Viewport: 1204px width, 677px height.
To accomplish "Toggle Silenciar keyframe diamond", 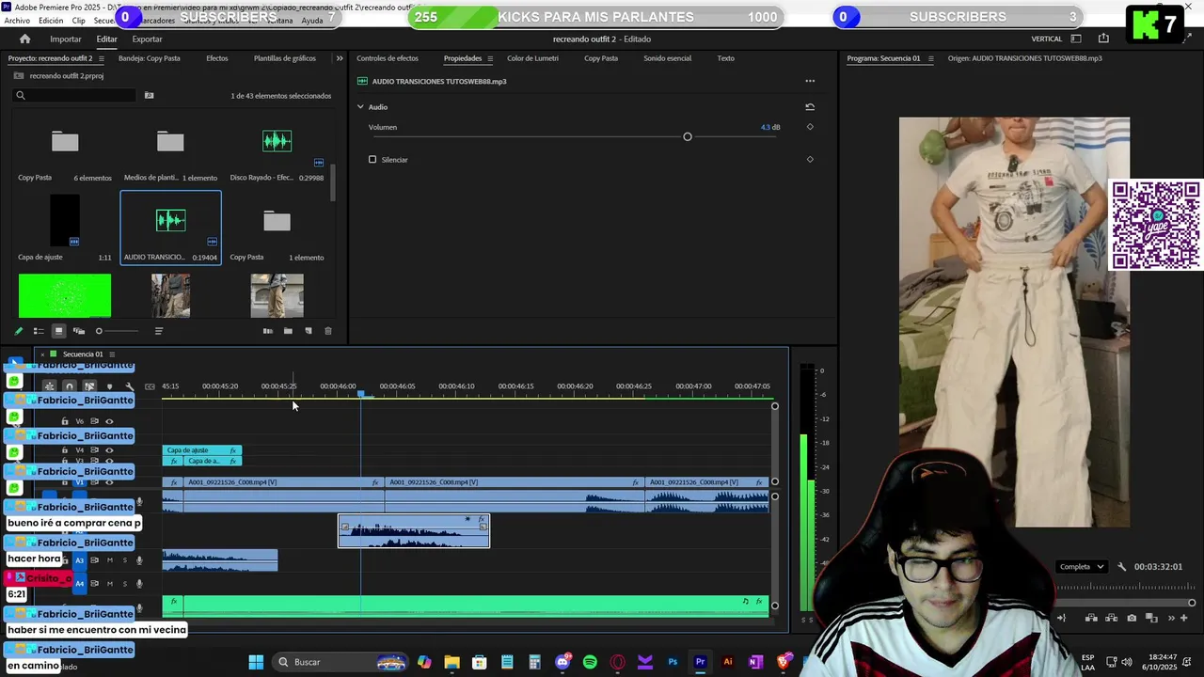I will (x=810, y=159).
